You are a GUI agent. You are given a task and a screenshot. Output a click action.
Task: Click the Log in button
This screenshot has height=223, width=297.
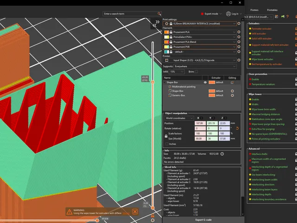(x=235, y=13)
